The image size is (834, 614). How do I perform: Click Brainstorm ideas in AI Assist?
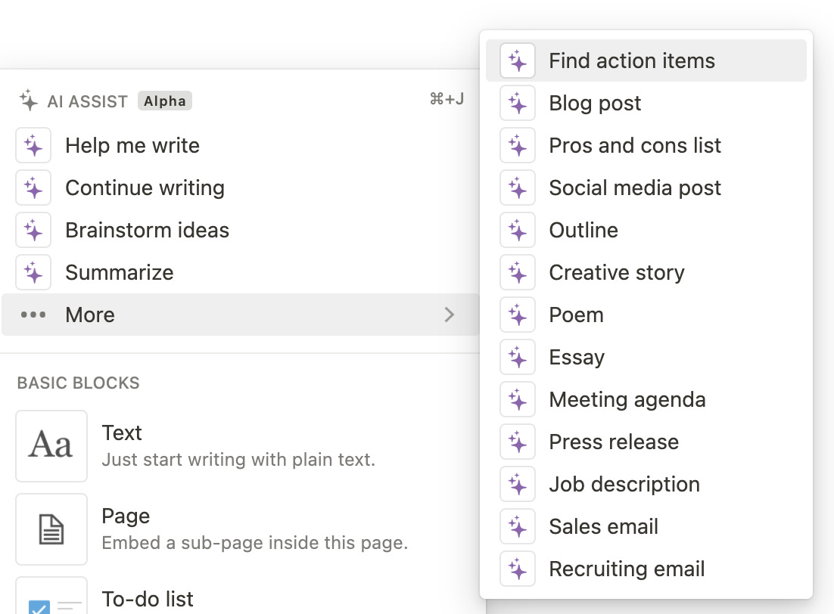pyautogui.click(x=147, y=231)
